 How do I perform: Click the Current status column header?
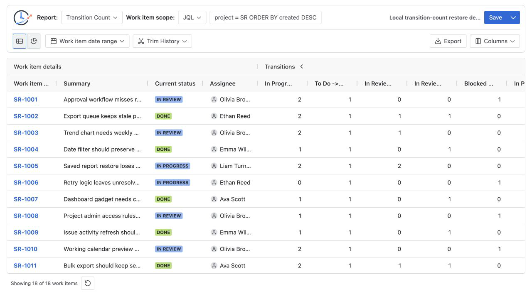[175, 83]
